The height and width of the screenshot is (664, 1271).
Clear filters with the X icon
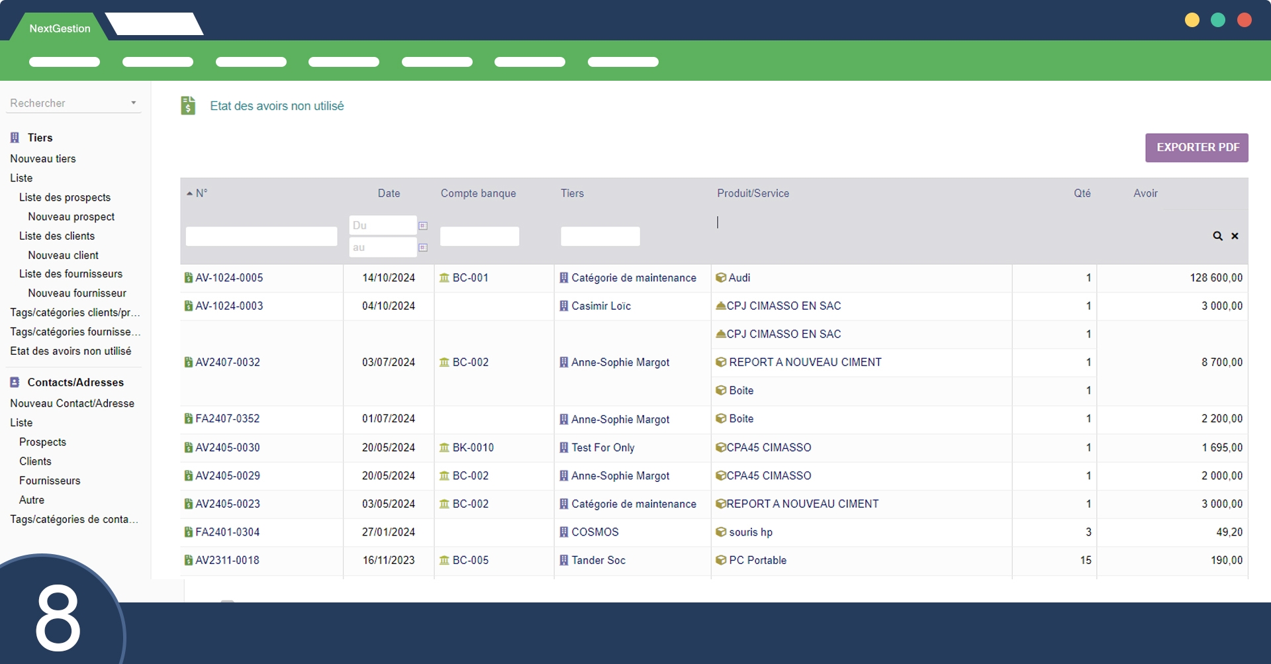coord(1235,236)
